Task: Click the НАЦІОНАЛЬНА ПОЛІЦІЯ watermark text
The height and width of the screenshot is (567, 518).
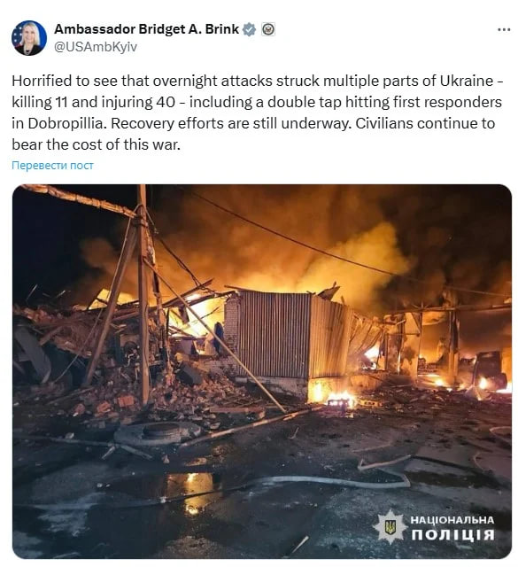Action: point(452,528)
